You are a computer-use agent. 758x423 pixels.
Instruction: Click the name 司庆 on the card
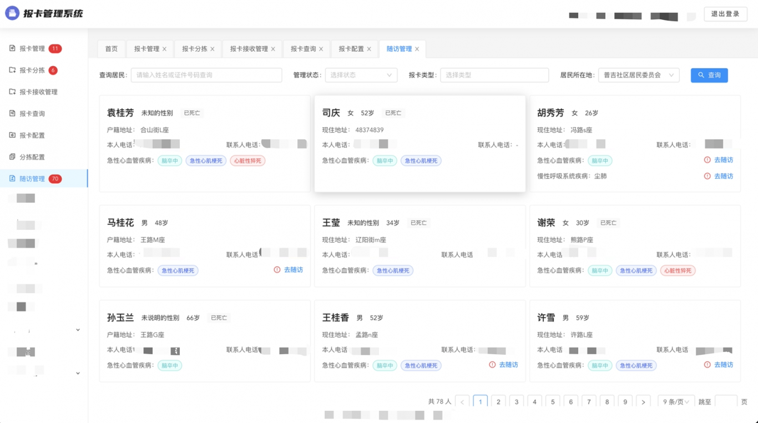[x=331, y=113]
